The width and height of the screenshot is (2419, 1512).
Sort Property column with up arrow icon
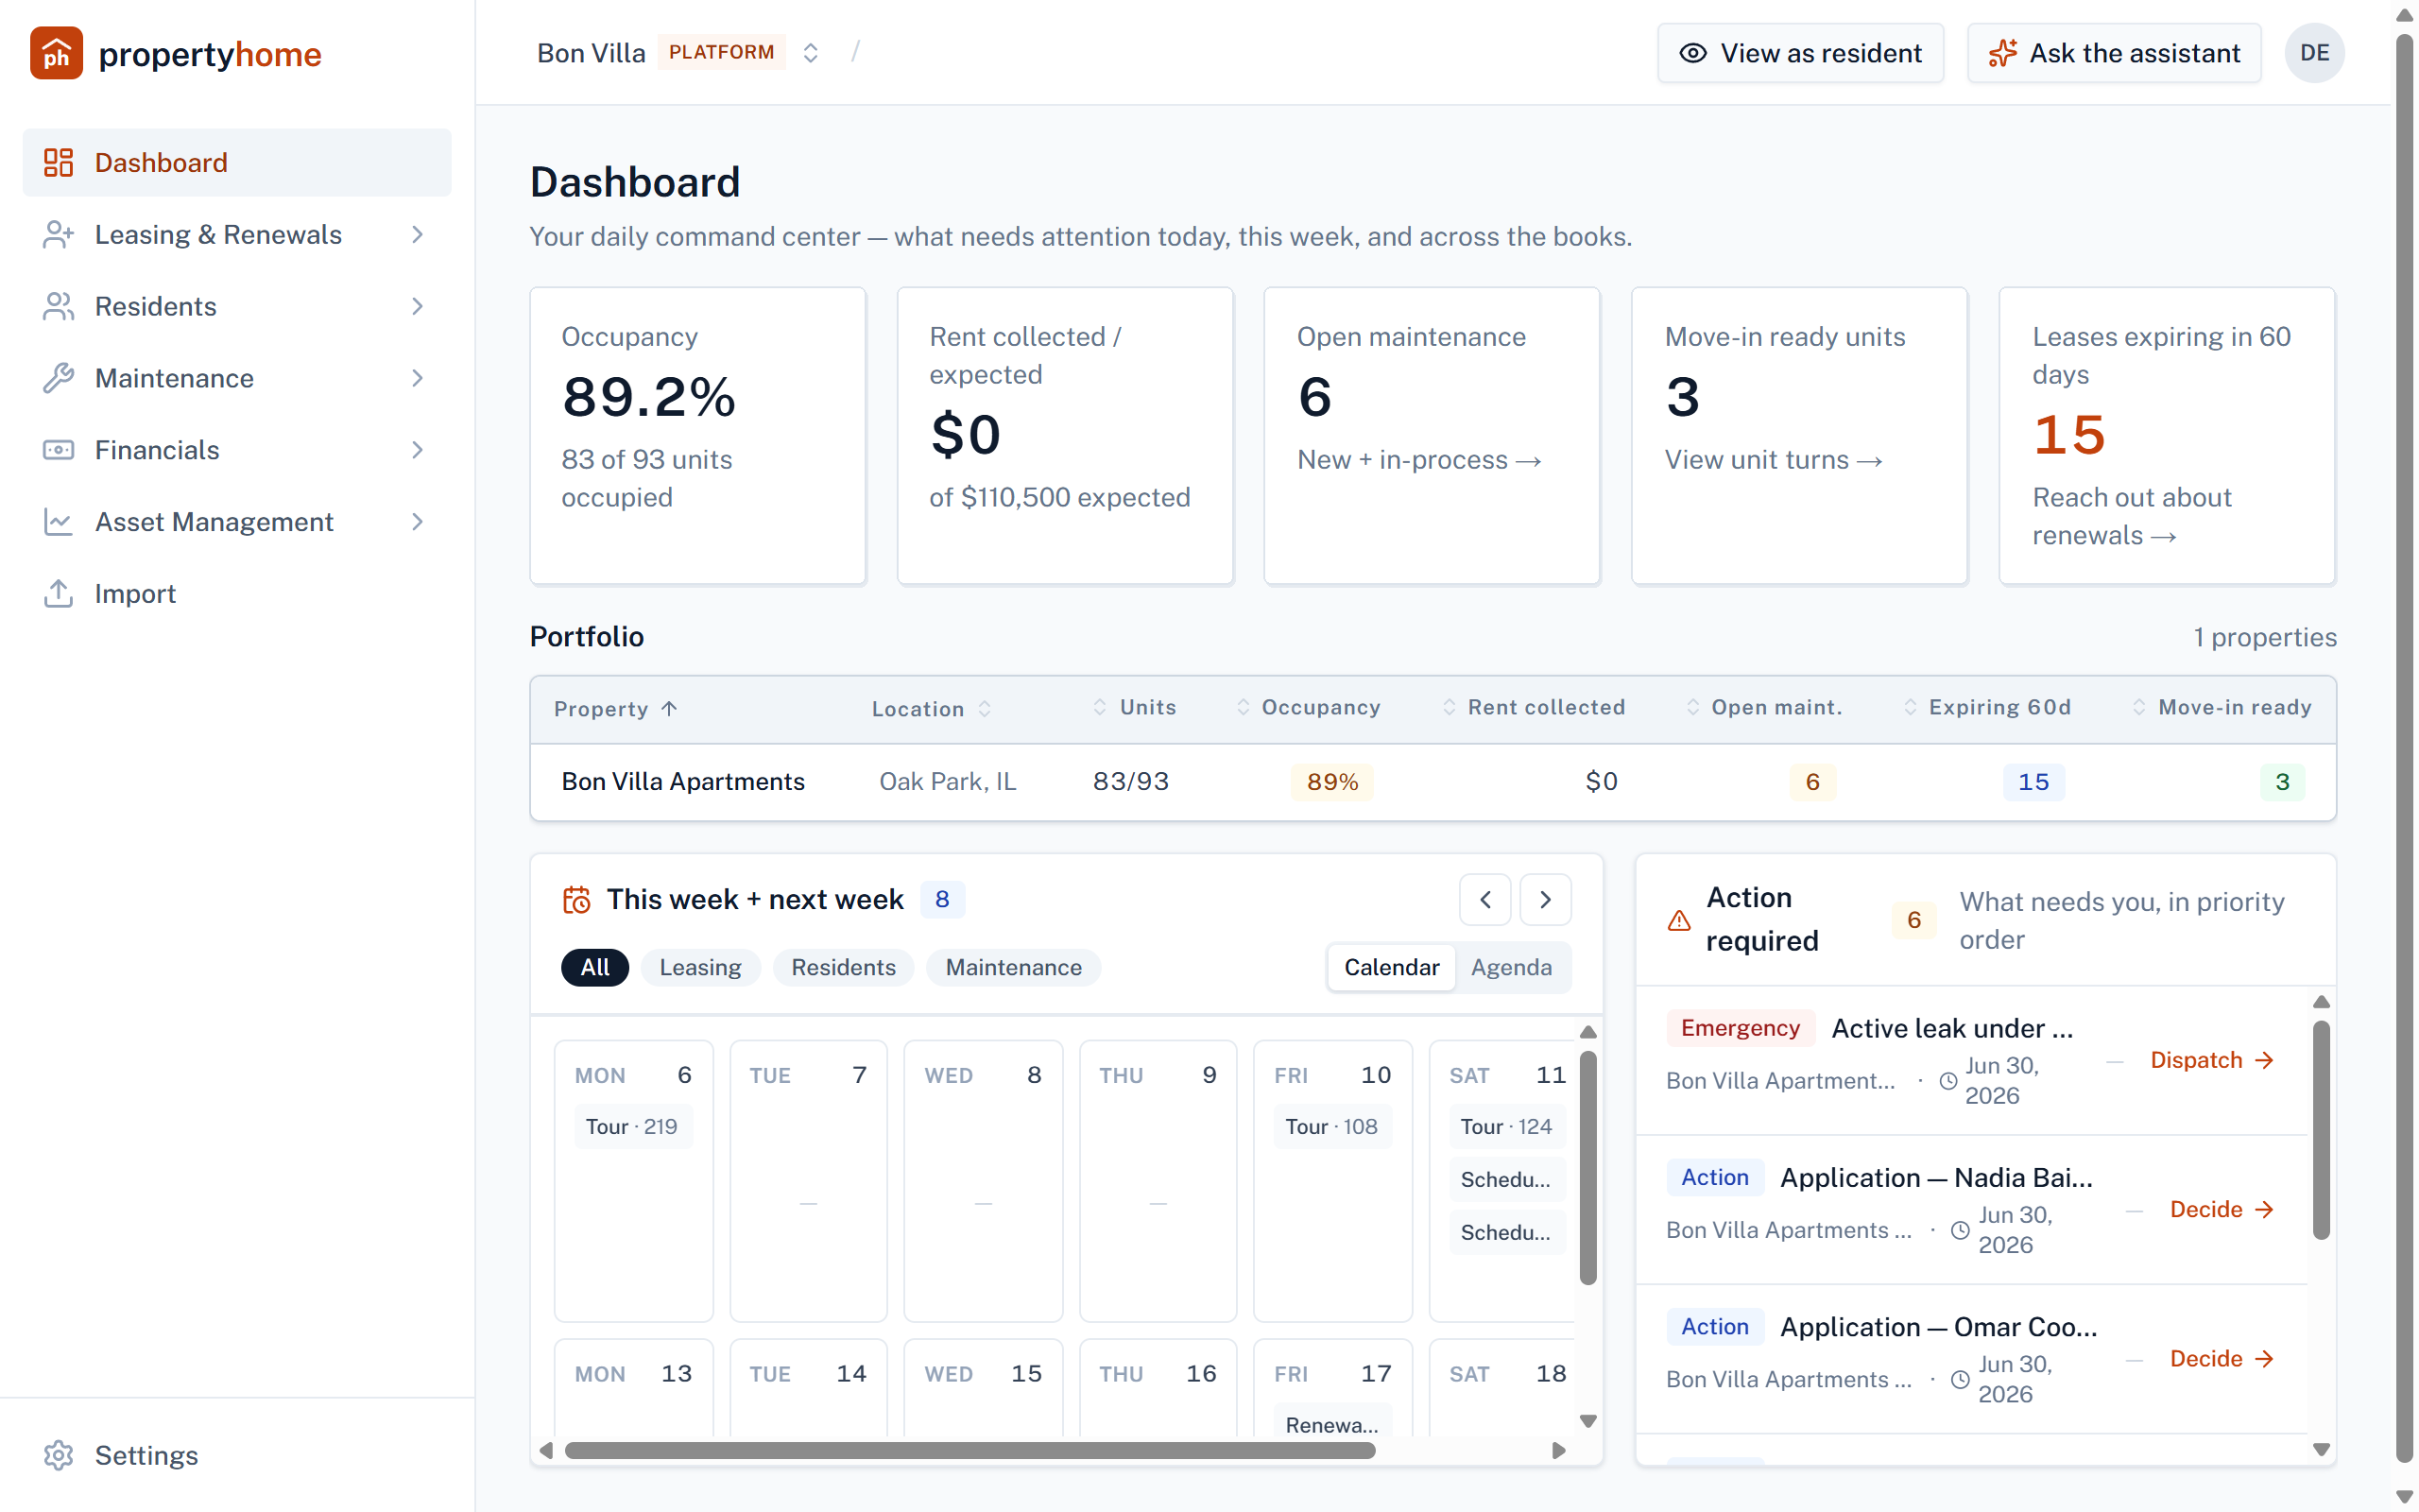[670, 708]
